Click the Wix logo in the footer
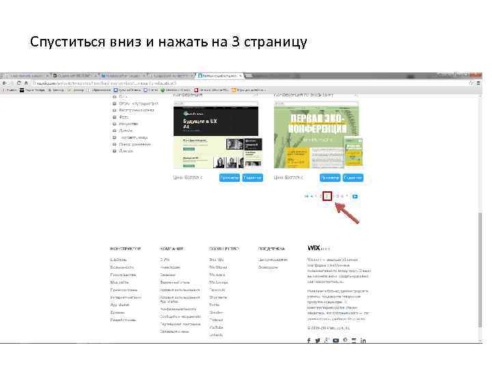The width and height of the screenshot is (492, 369). pos(318,248)
